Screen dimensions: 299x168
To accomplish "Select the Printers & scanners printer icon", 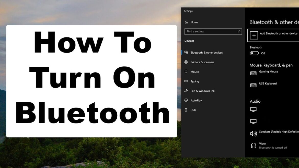I will 186,62.
